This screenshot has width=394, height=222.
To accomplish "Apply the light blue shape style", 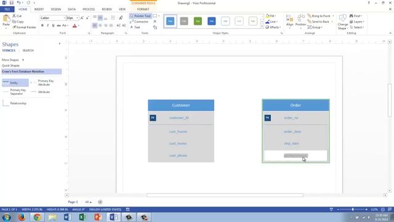I will [170, 21].
